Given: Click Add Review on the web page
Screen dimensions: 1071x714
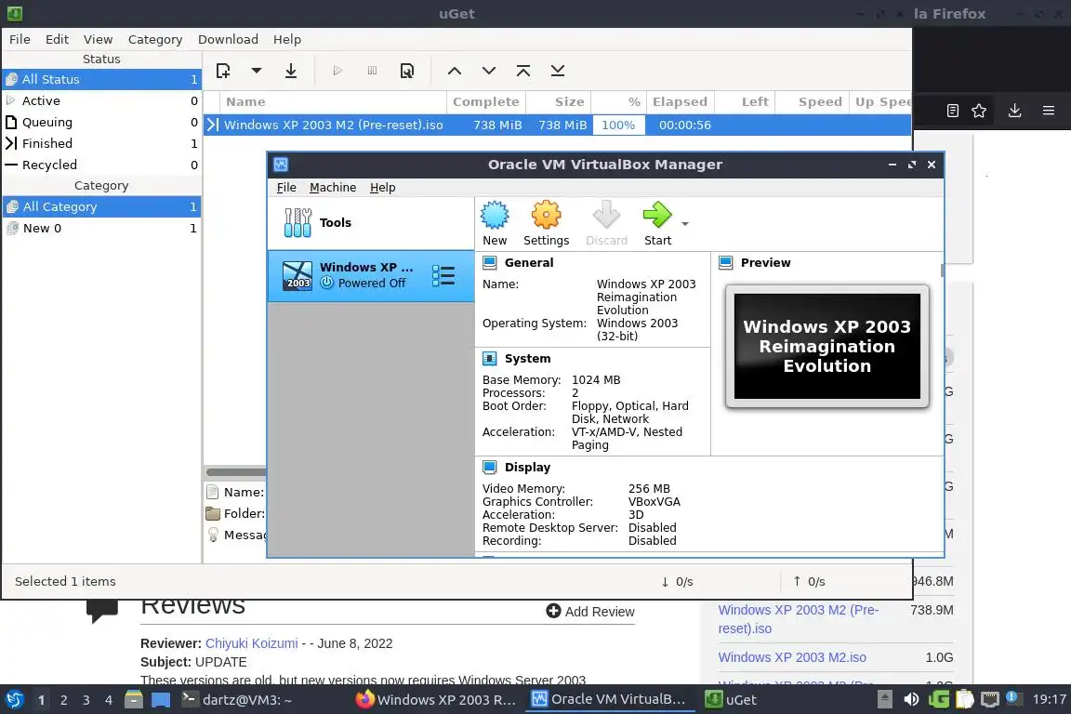Looking at the screenshot, I should pos(591,612).
